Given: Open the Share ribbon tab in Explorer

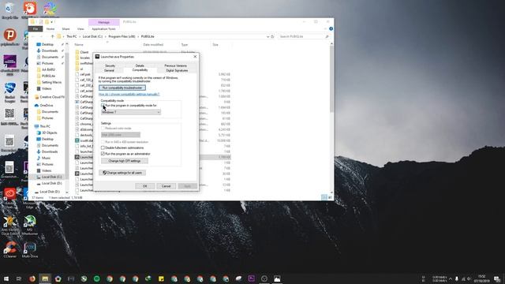Looking at the screenshot, I should tap(65, 29).
